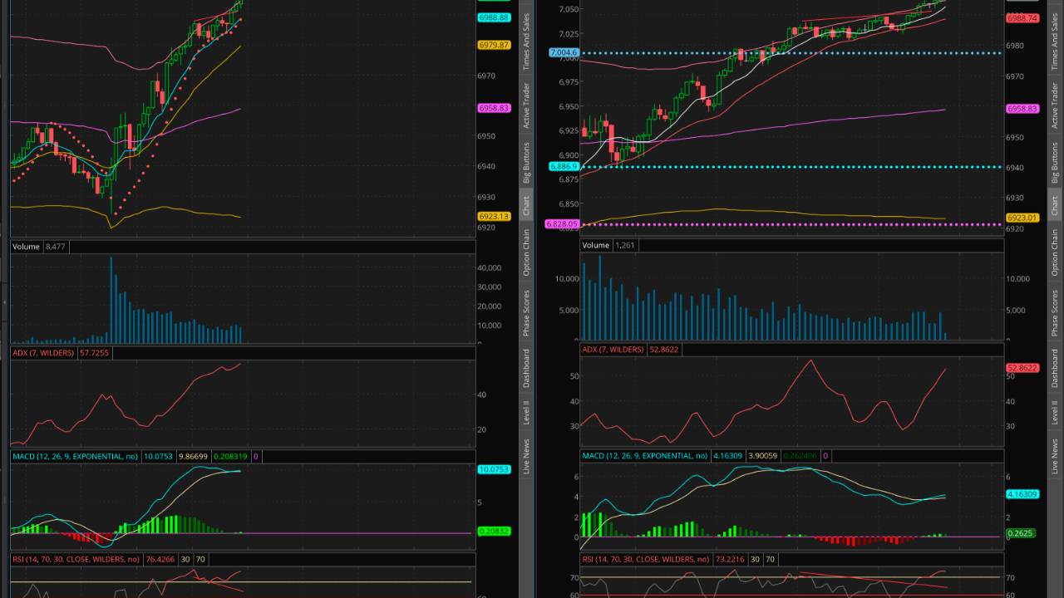Viewport: 1064px width, 598px height.
Task: Click the green 0.20832 MACD axis bubble
Action: point(494,531)
